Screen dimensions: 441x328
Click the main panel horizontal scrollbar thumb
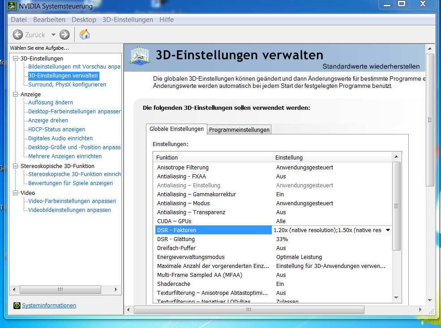coord(249,310)
